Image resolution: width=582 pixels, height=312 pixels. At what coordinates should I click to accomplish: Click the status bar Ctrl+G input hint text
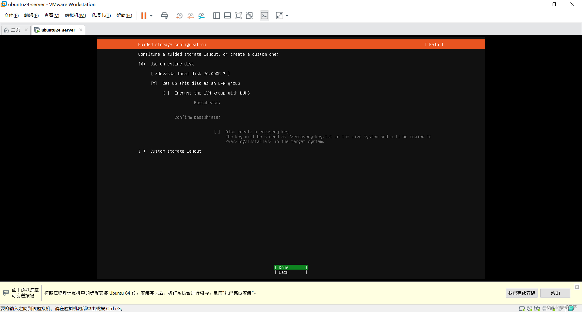[62, 308]
